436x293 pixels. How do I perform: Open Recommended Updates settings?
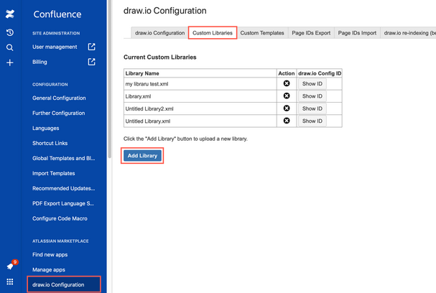pos(63,188)
